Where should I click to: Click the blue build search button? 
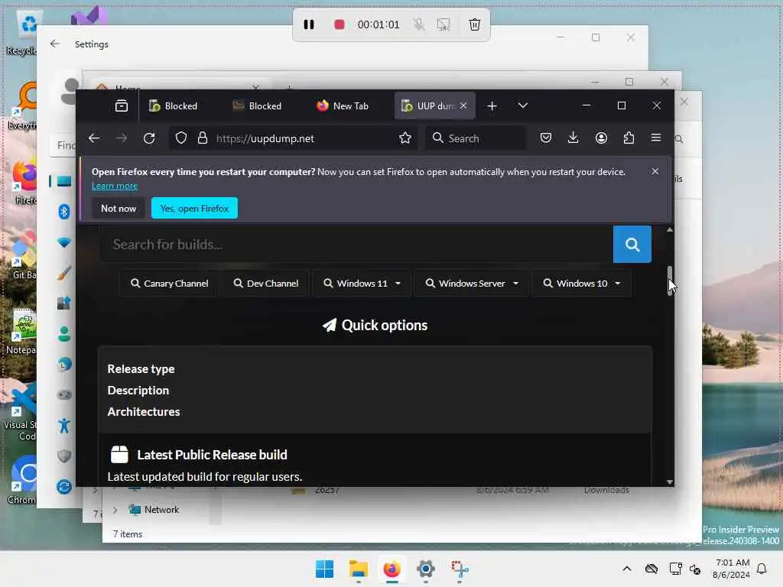click(x=632, y=244)
